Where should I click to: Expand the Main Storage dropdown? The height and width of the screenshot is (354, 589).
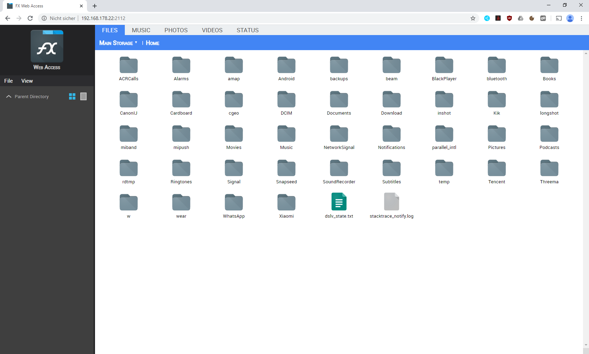pos(118,43)
